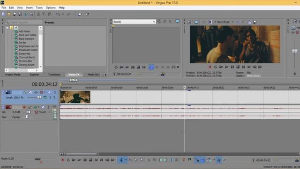Select the Chroma Keyer effect

(26, 65)
